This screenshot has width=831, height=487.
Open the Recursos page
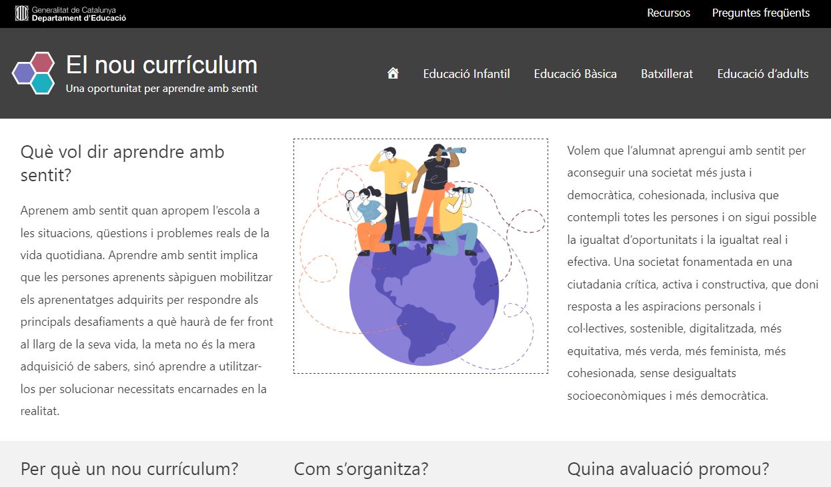[x=668, y=13]
